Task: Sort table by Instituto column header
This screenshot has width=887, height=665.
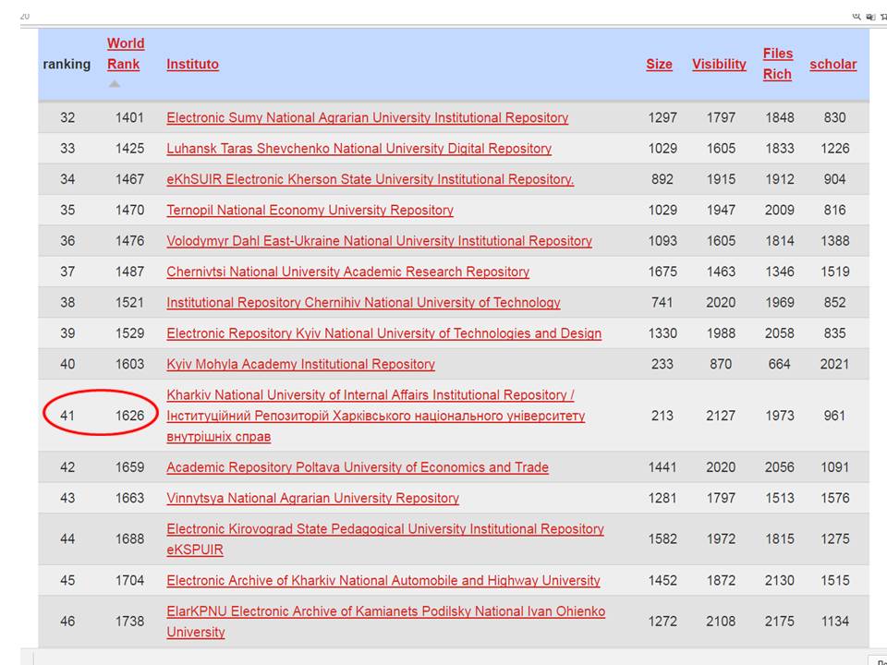Action: pyautogui.click(x=192, y=65)
